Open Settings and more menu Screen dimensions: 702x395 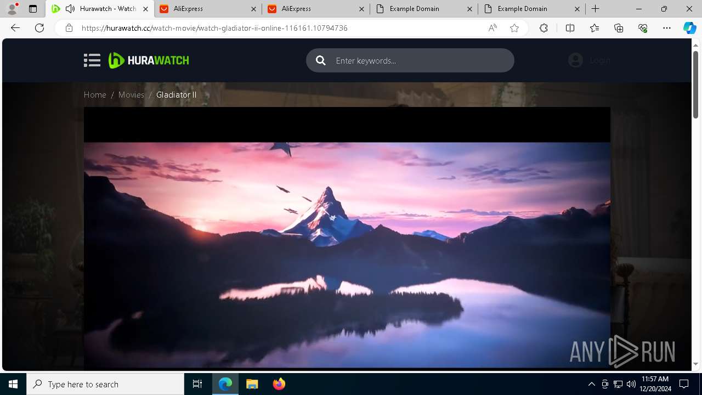(667, 28)
